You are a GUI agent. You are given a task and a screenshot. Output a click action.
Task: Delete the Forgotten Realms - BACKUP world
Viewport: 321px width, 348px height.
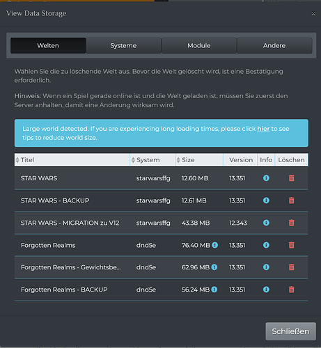pyautogui.click(x=291, y=290)
